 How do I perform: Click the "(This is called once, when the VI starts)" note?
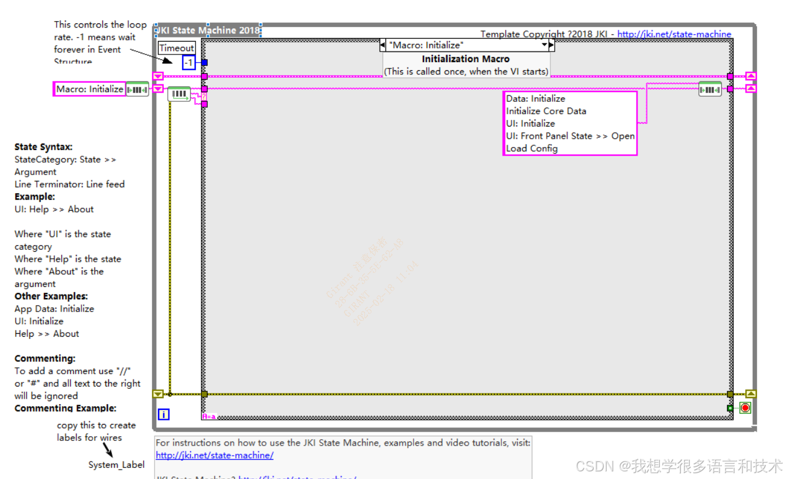[466, 71]
